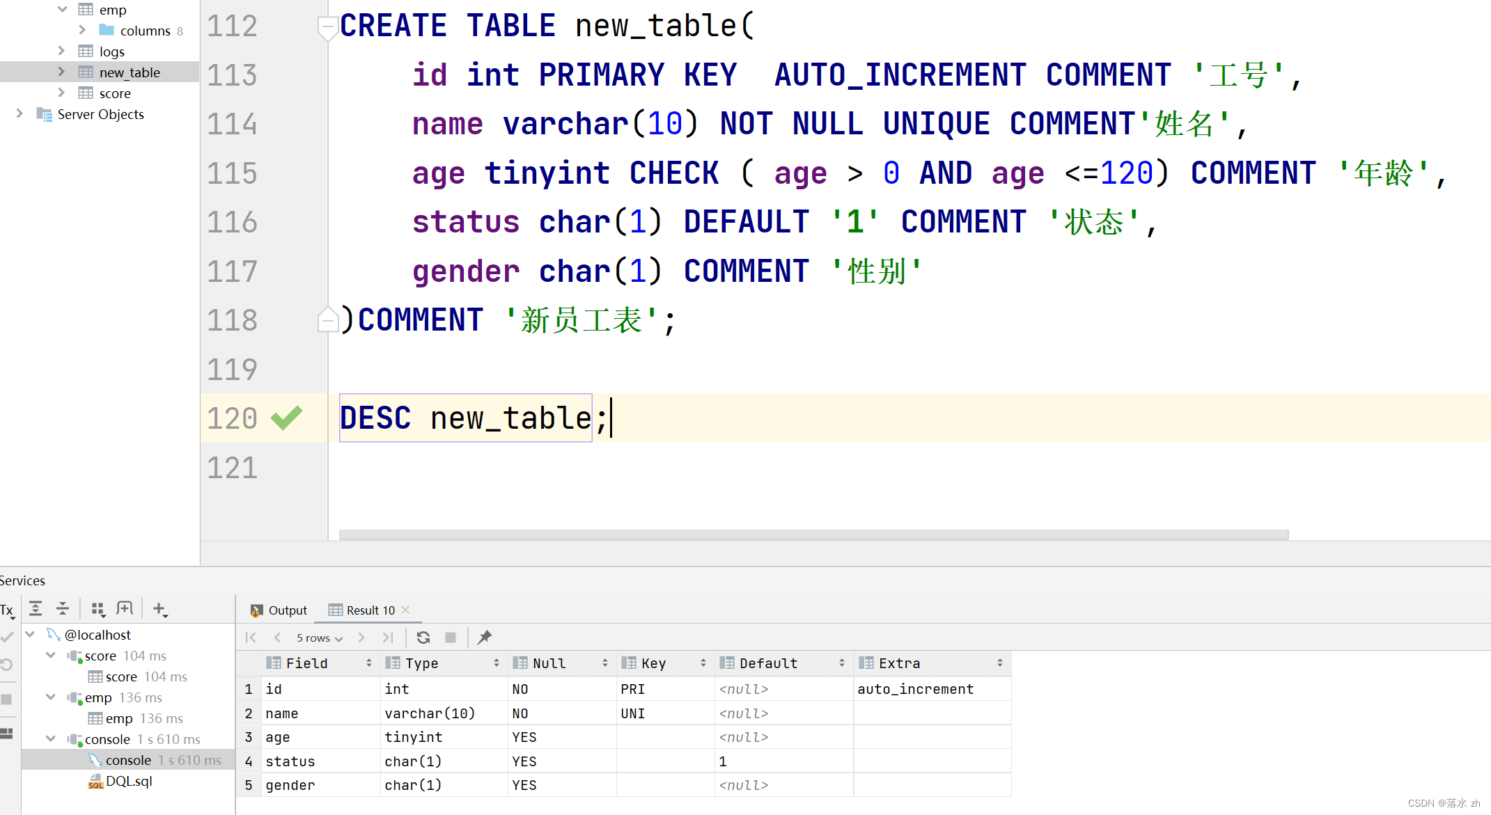This screenshot has height=815, width=1491.
Task: Click the editor horizontal scrollbar
Action: click(813, 535)
